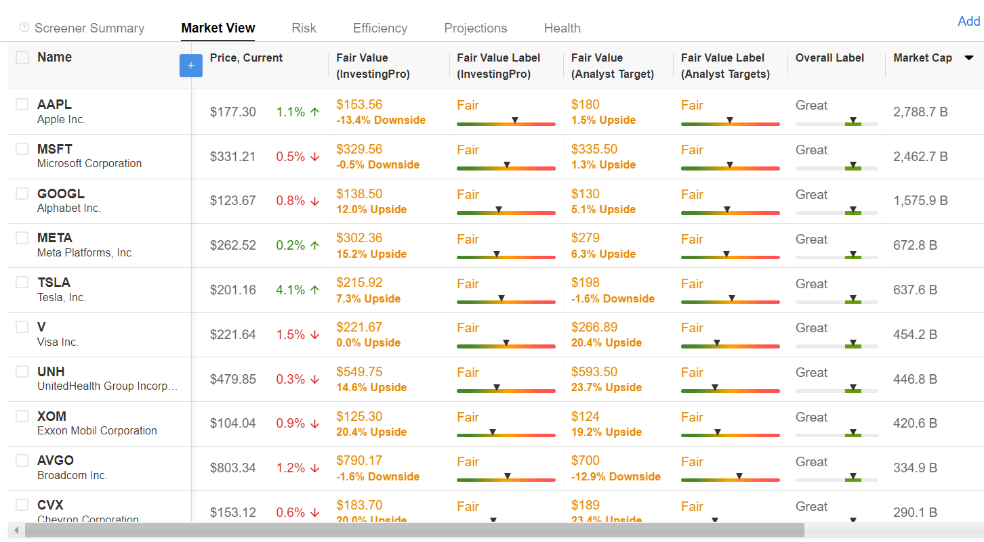Click the red down arrow in XOM row
The height and width of the screenshot is (542, 984).
[x=314, y=424]
